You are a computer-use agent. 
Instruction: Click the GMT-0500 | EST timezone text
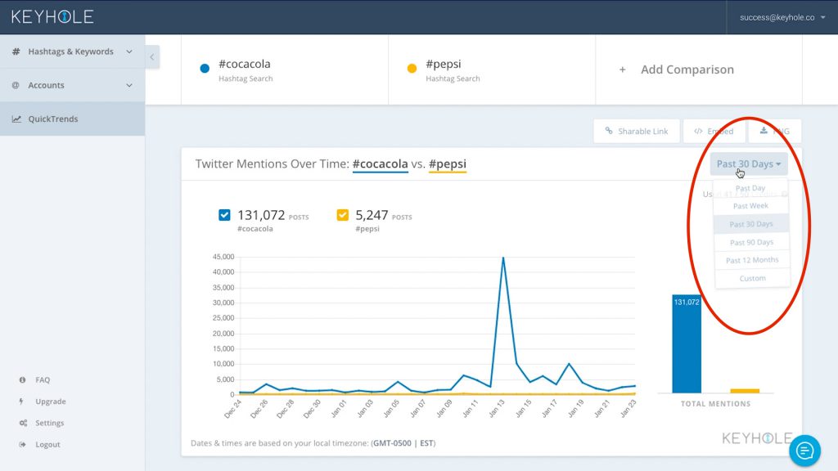coord(403,442)
